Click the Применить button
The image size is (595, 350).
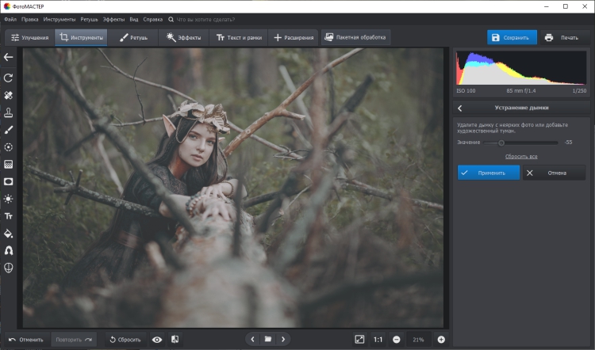click(488, 172)
